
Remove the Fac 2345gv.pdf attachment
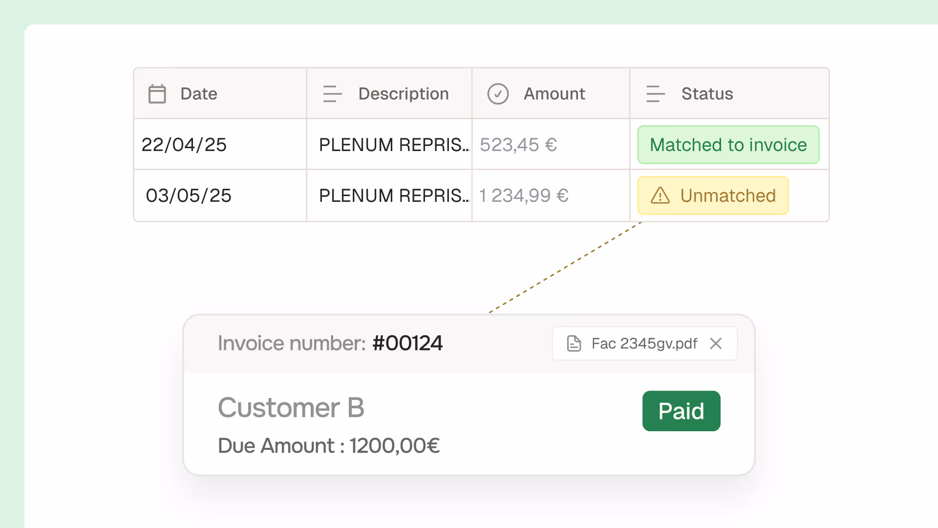click(x=716, y=344)
